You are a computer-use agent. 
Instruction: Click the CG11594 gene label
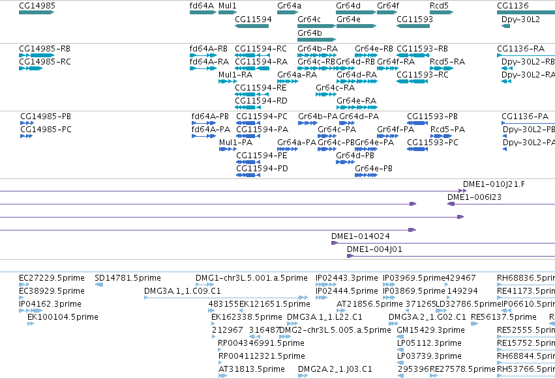254,19
